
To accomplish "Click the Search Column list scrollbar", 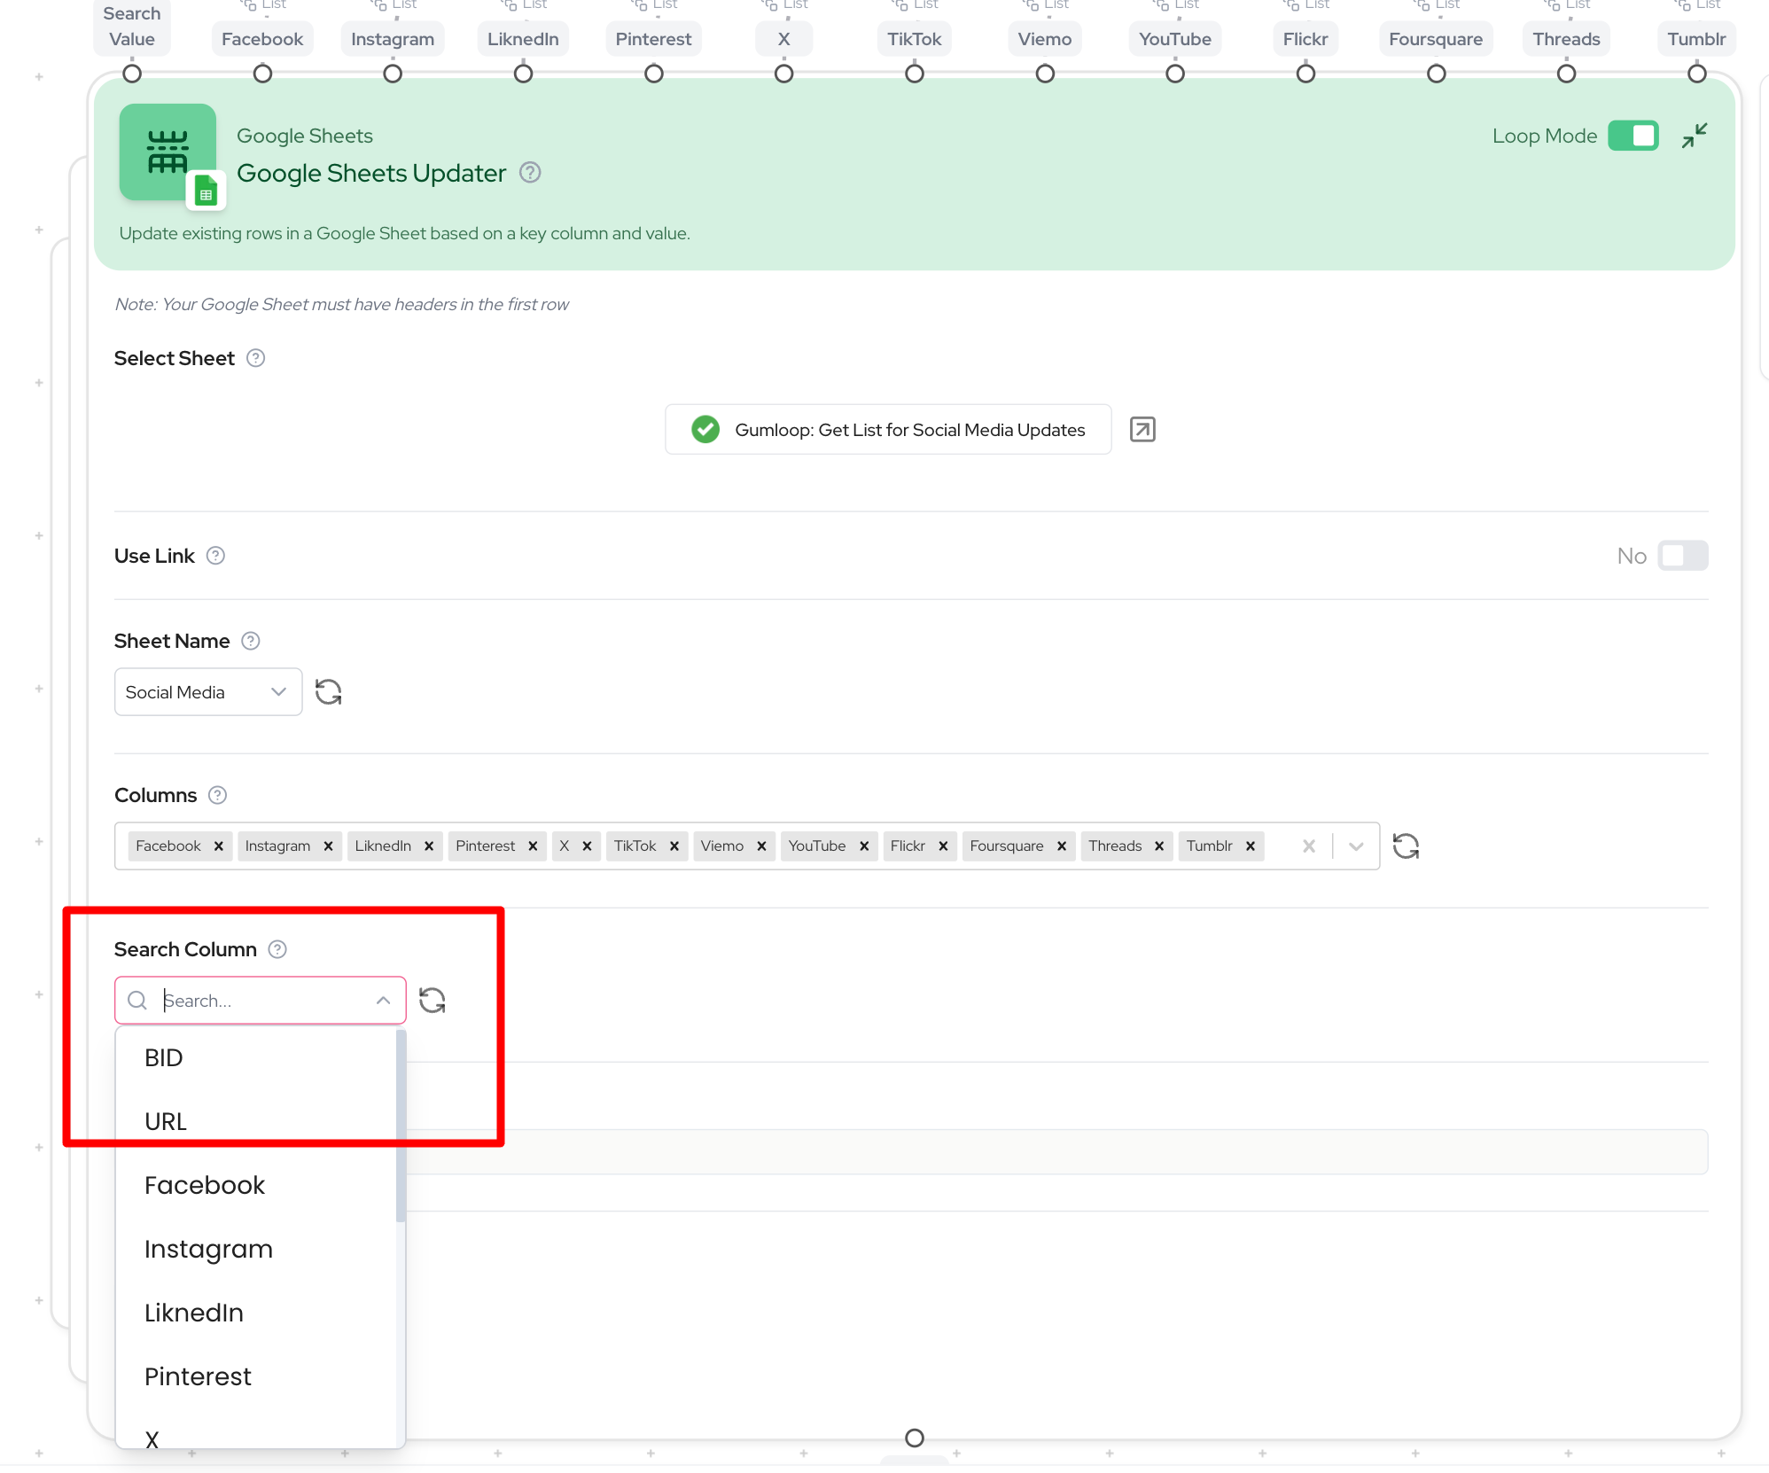I will click(401, 1126).
